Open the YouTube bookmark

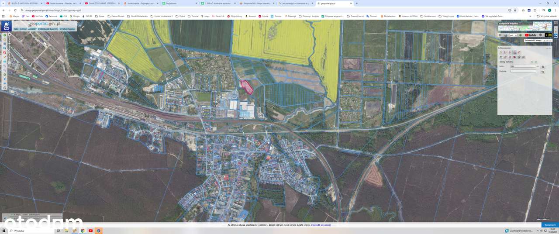click(x=38, y=16)
